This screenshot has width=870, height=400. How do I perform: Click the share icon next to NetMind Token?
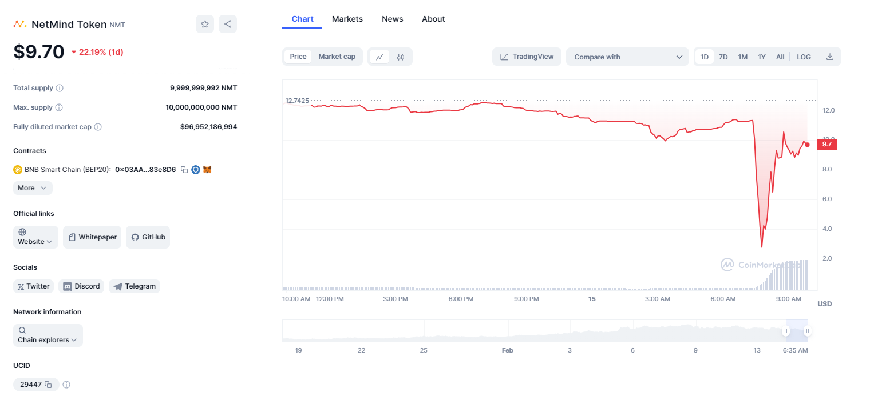click(x=228, y=24)
